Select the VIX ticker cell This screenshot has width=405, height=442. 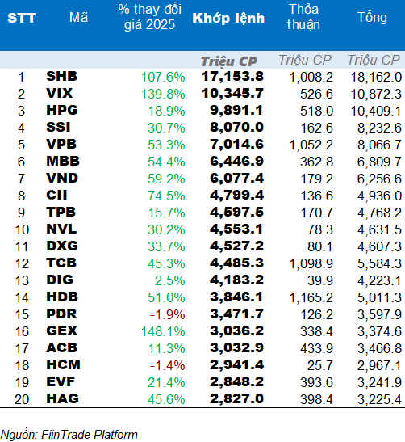click(x=60, y=93)
